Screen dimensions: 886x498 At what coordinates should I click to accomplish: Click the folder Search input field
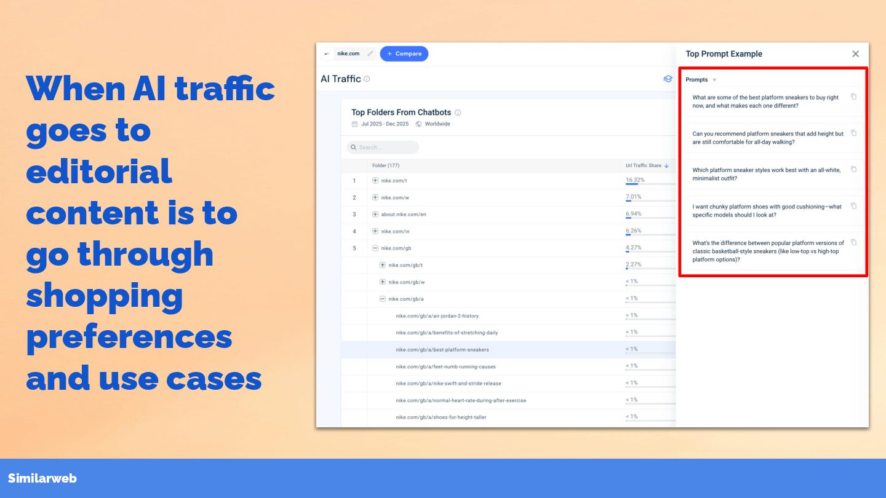pyautogui.click(x=383, y=148)
